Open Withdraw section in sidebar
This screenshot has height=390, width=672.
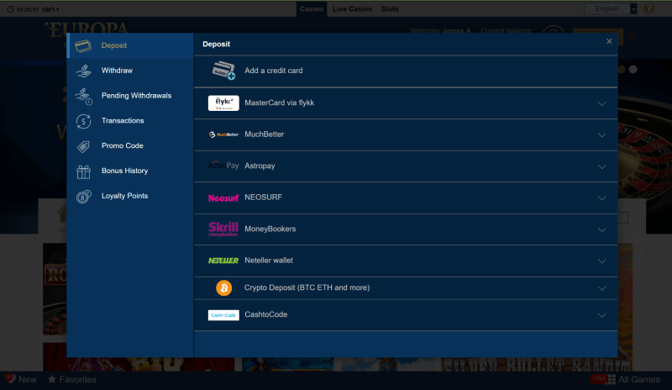pos(130,71)
